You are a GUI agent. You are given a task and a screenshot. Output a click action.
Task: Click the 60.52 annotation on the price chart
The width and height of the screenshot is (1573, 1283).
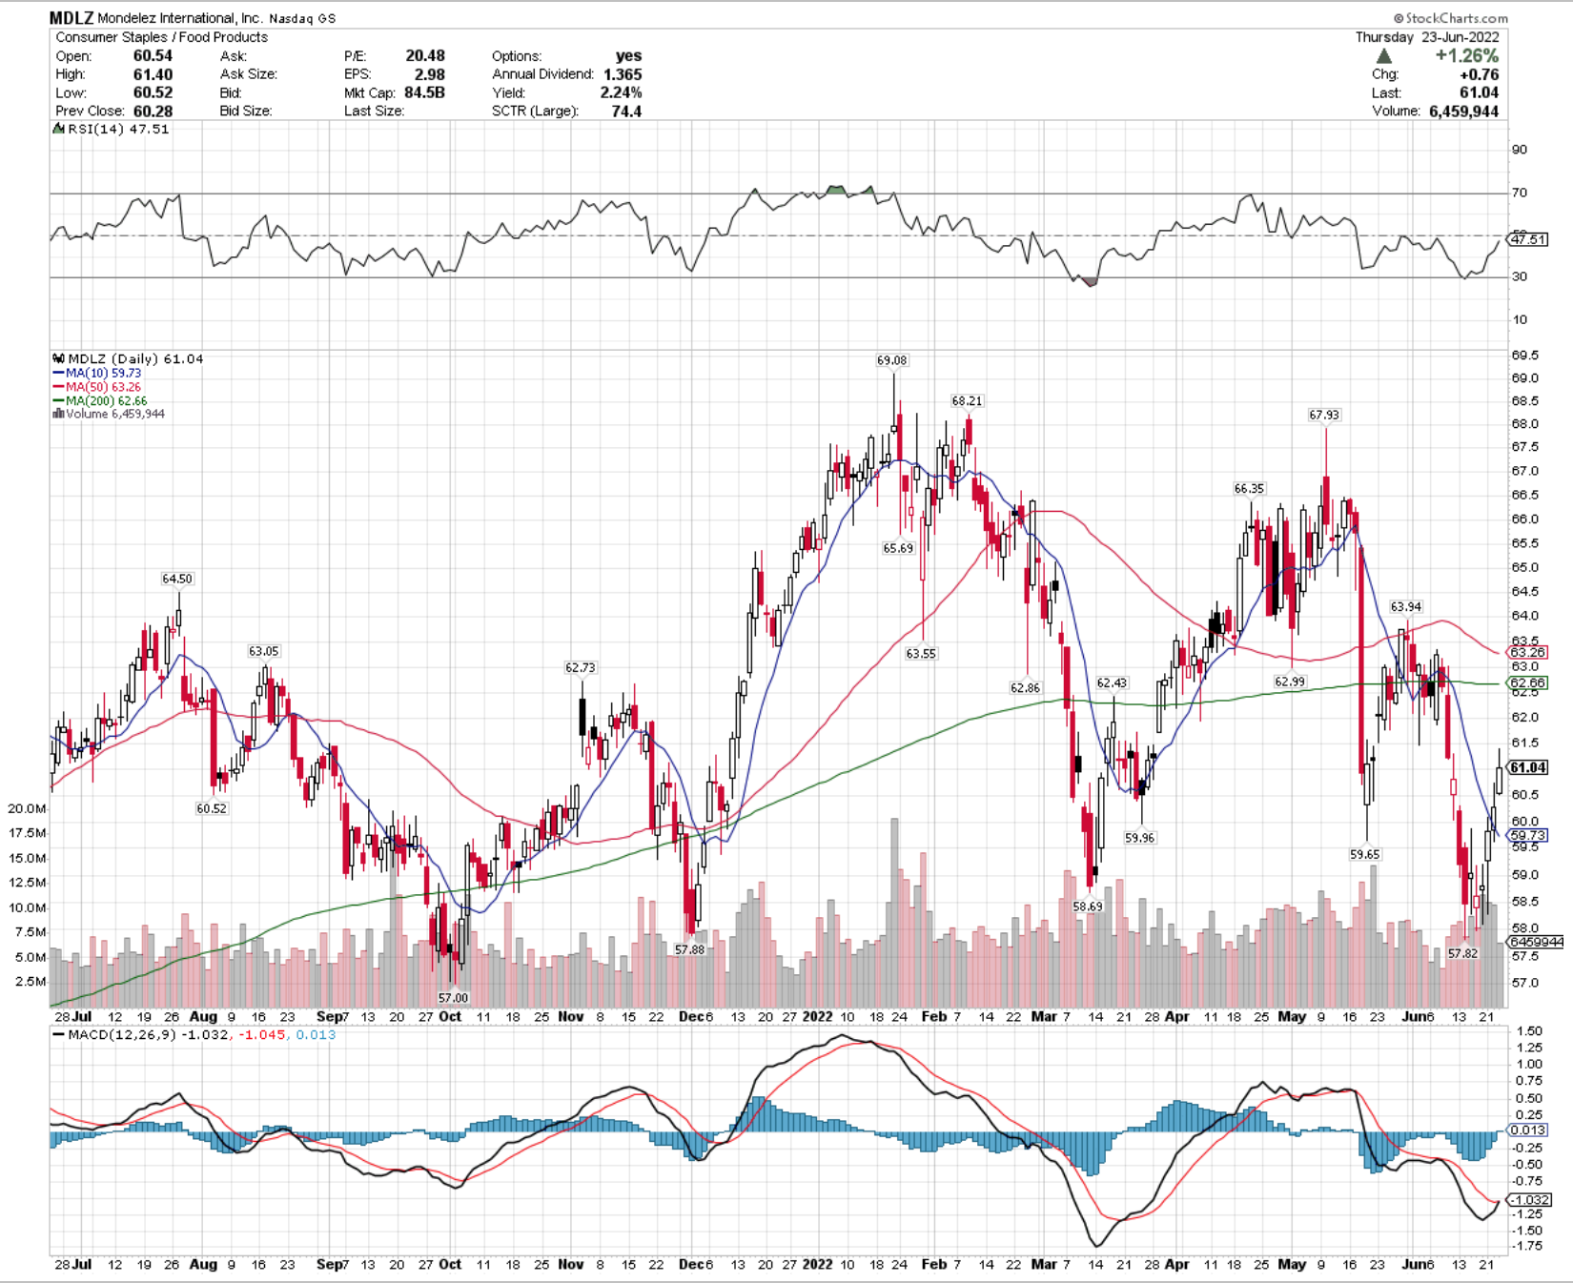(x=212, y=808)
